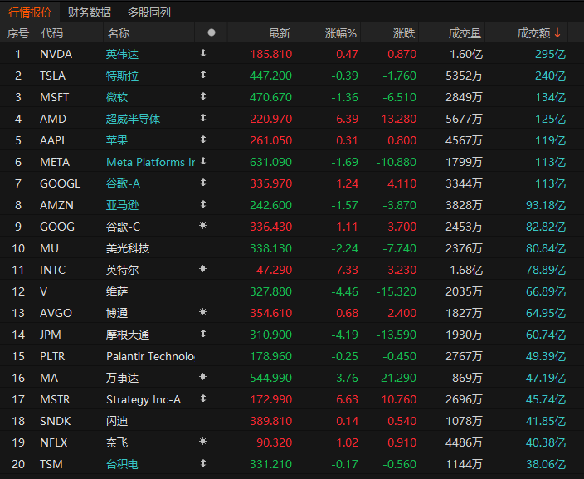Open the 多股同列 tab
Image resolution: width=584 pixels, height=479 pixels.
pos(149,12)
